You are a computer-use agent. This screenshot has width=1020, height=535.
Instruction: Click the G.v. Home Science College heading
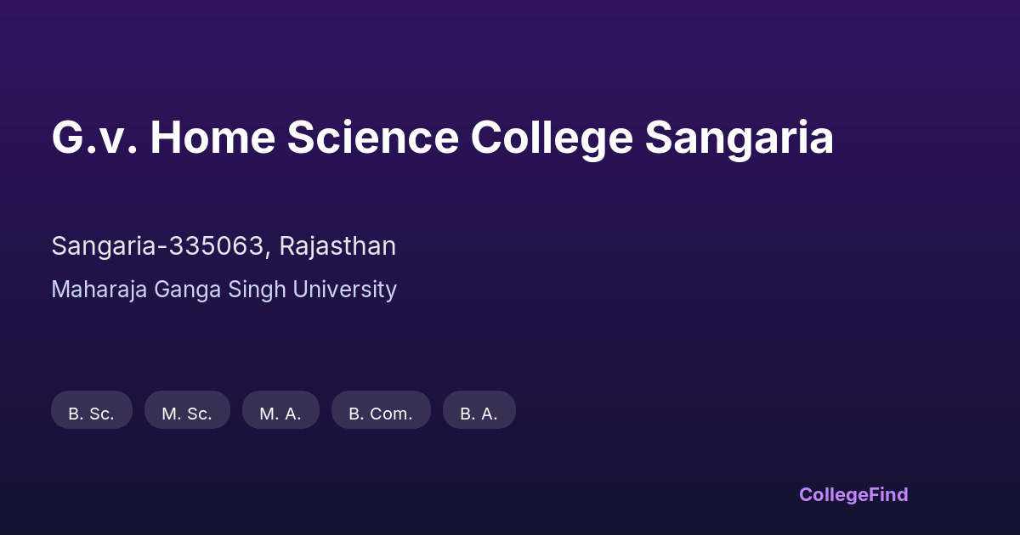[x=442, y=138]
